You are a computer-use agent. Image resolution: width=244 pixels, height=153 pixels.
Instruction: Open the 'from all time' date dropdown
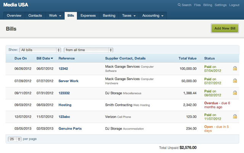(88, 50)
